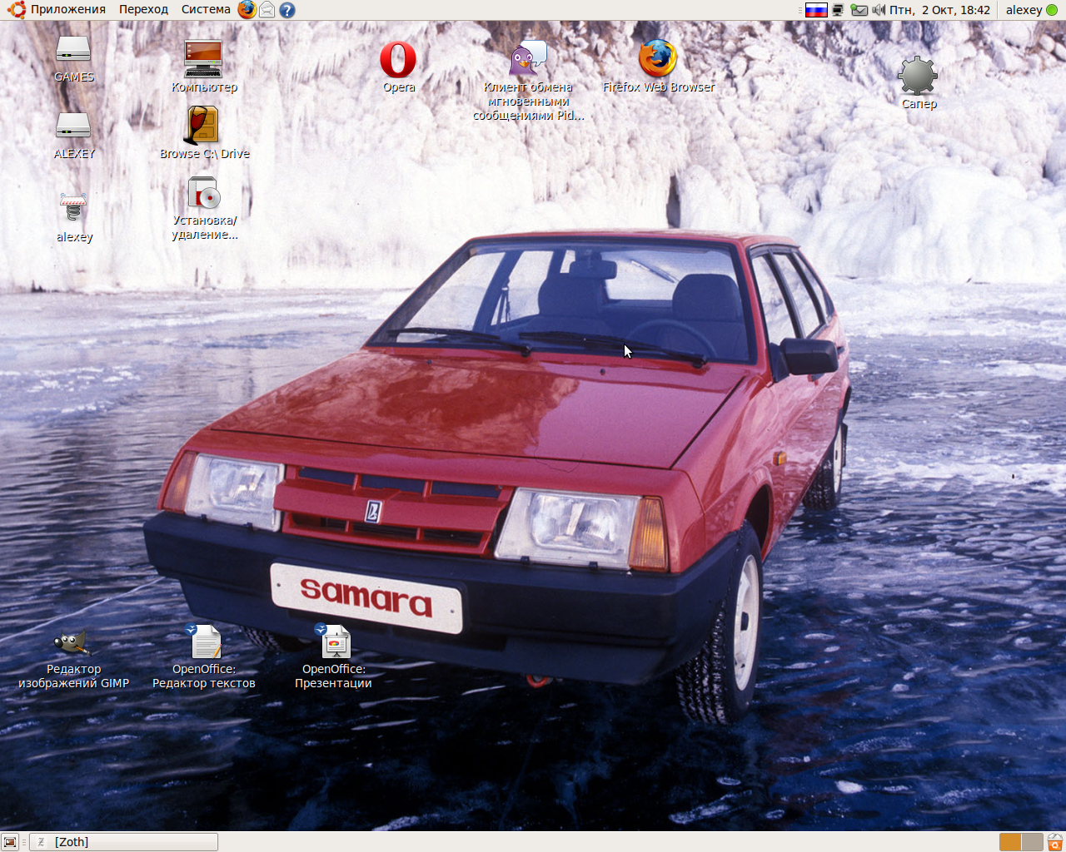Select the alexey home folder icon

[x=73, y=218]
